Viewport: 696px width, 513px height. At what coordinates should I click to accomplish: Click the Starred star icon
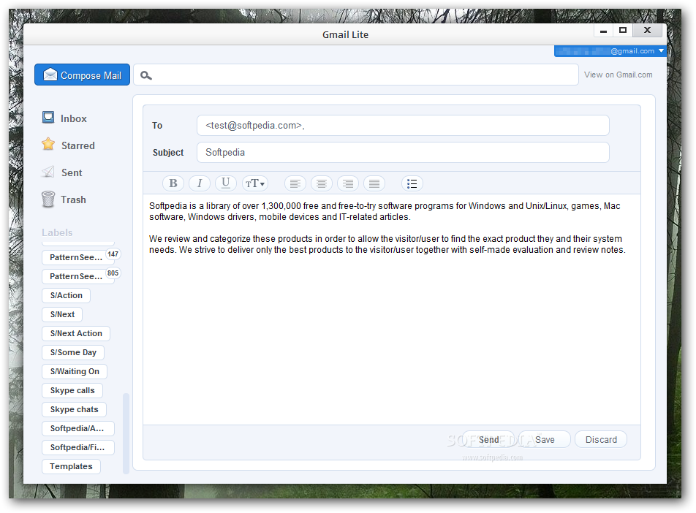pyautogui.click(x=48, y=144)
